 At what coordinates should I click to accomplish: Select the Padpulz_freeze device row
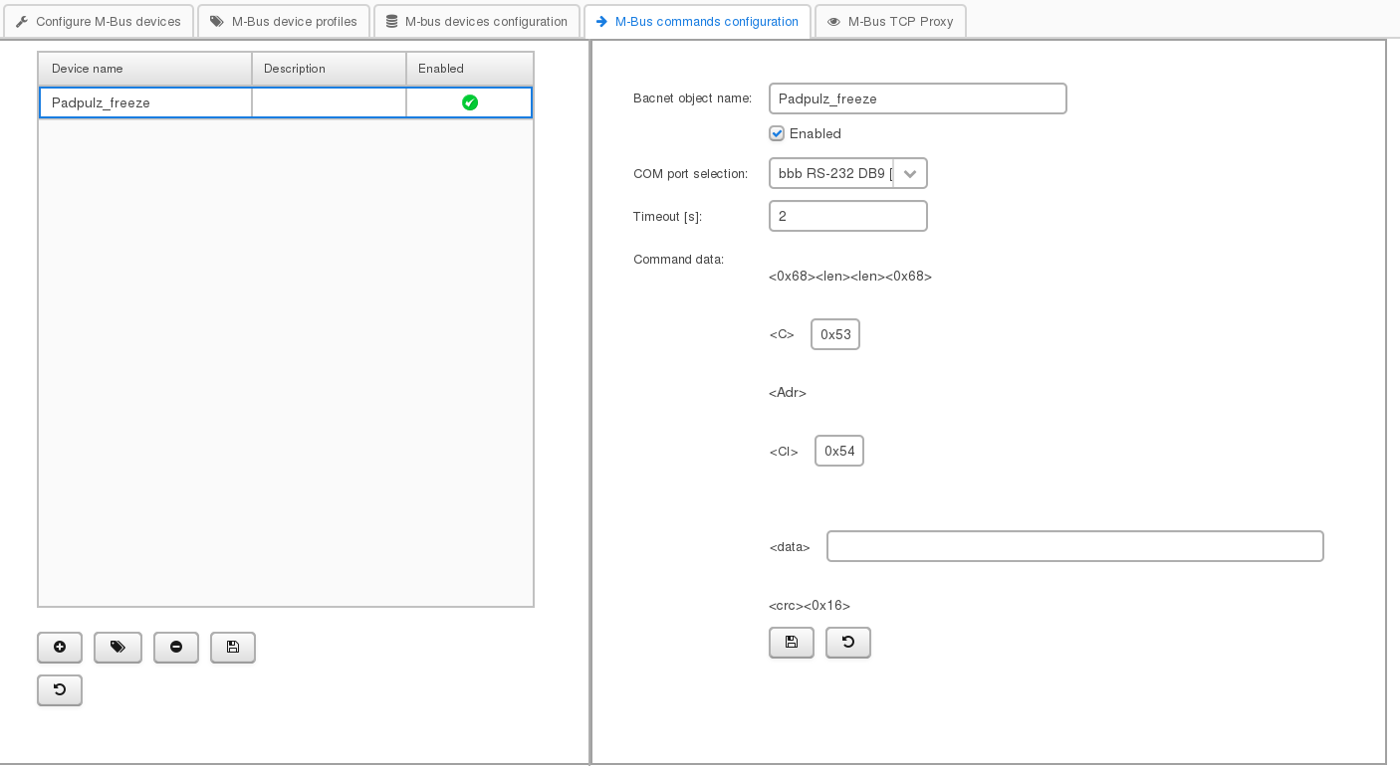click(145, 102)
